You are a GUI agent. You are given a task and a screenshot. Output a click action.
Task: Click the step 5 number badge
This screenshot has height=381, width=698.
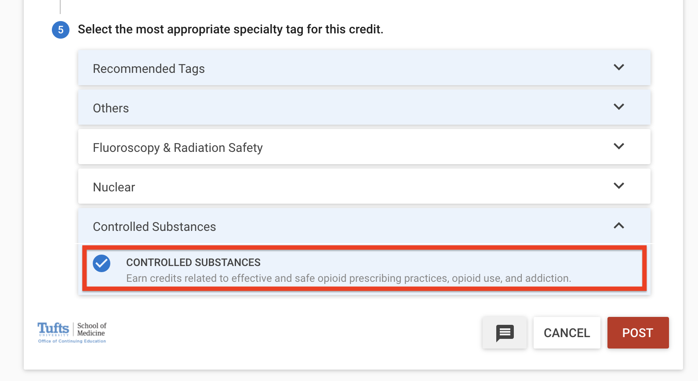[61, 30]
